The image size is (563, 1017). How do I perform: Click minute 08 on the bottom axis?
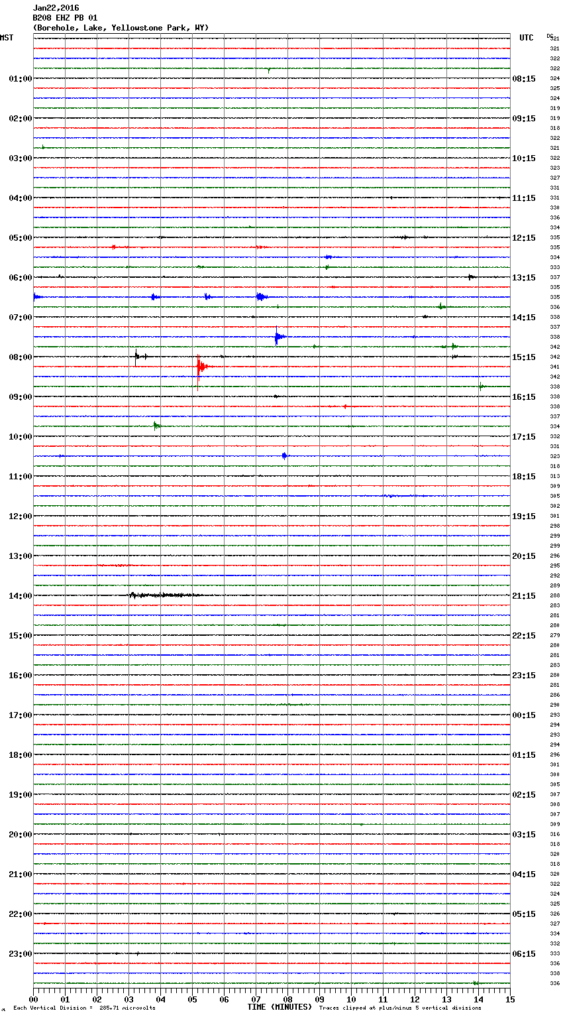(x=287, y=999)
